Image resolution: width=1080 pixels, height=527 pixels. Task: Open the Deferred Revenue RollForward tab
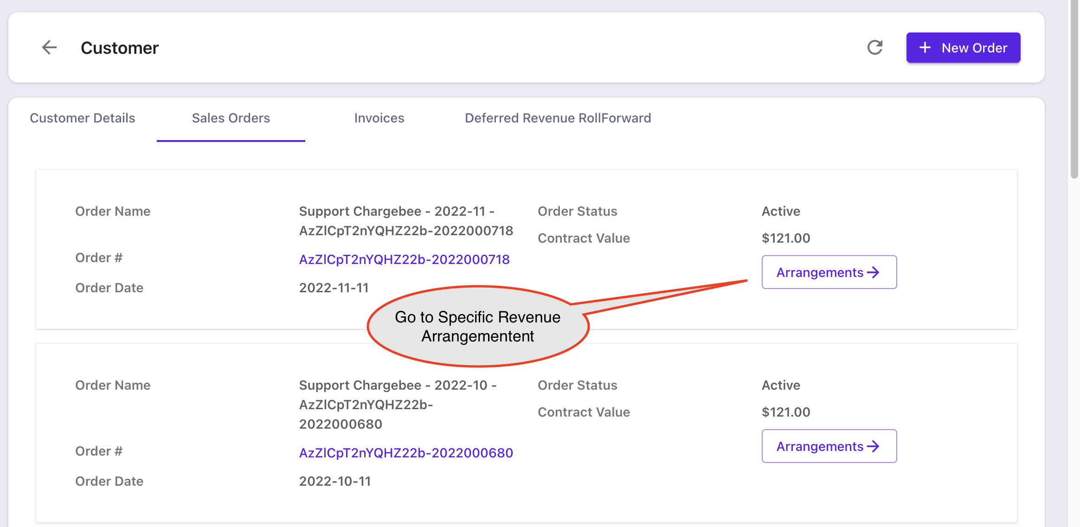tap(558, 118)
